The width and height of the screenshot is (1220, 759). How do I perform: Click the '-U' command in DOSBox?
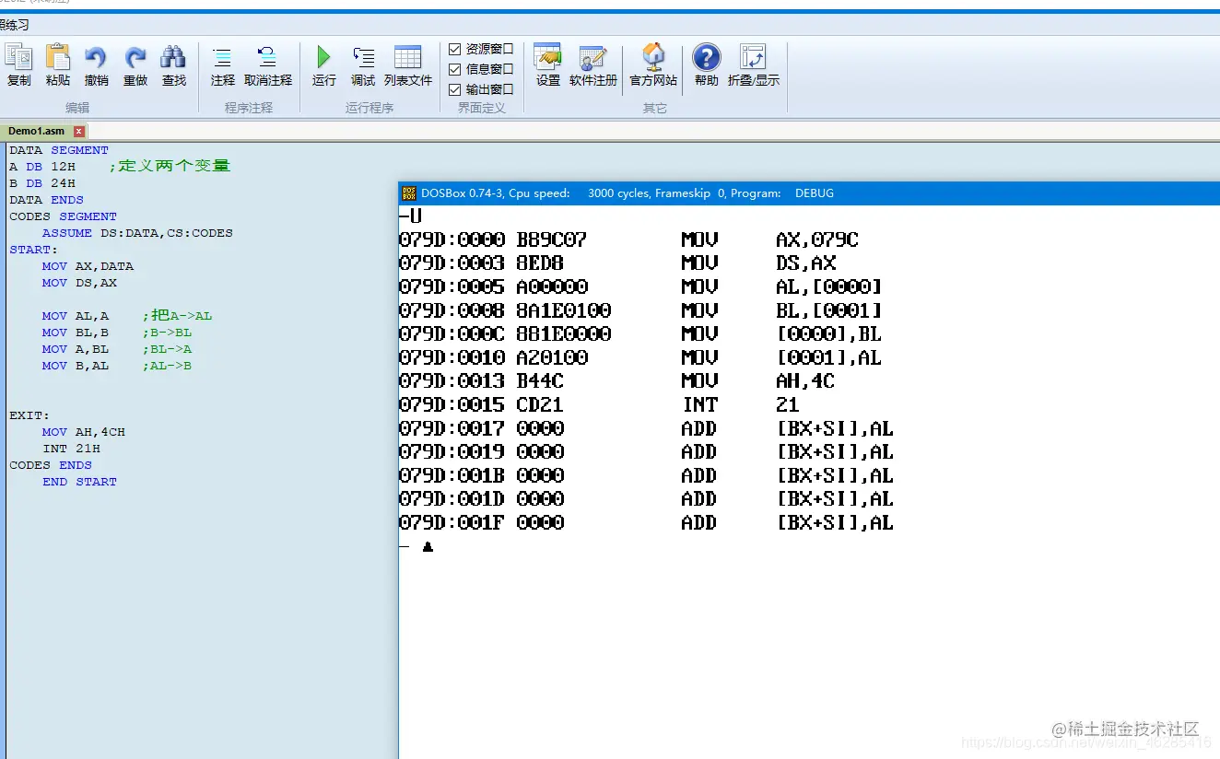(x=411, y=216)
